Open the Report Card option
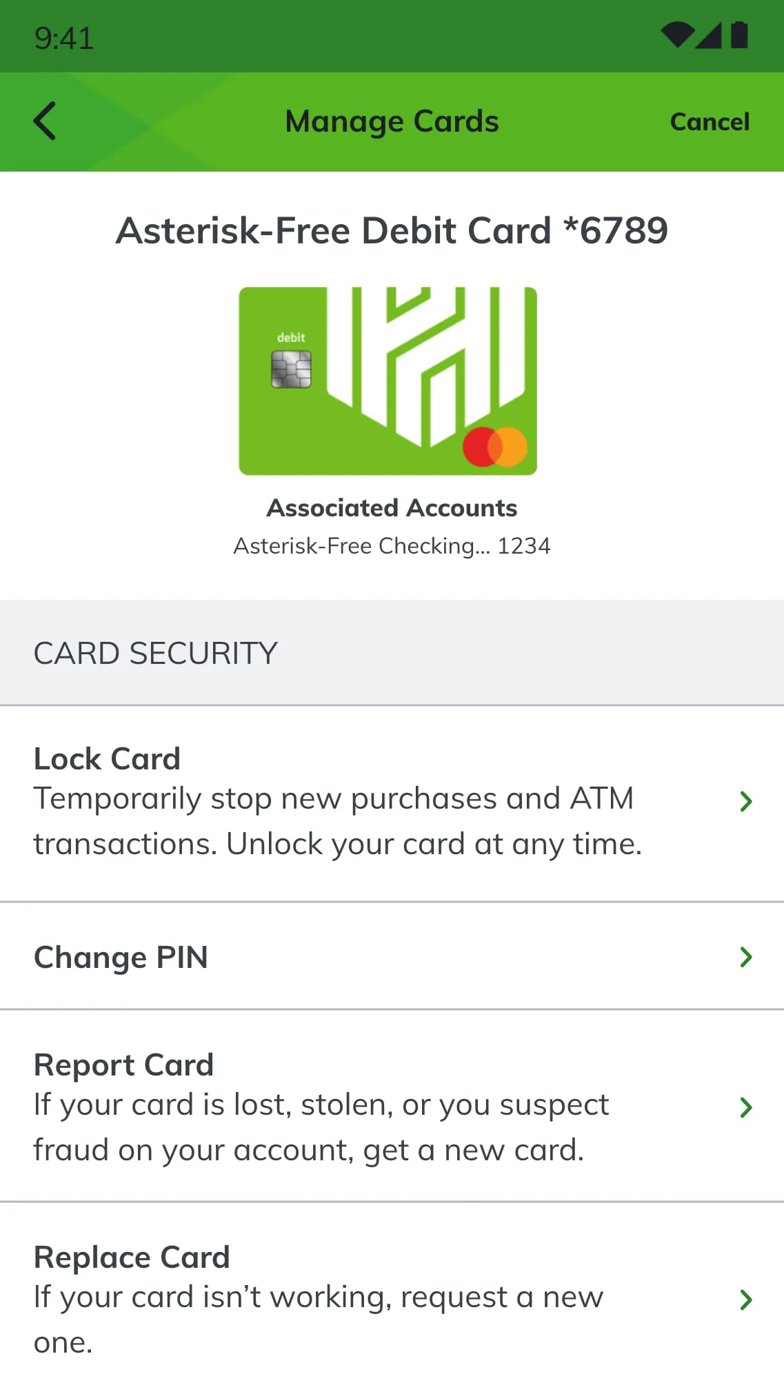 [321, 1107]
